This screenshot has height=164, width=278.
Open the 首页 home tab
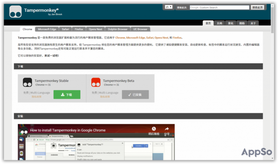[x=208, y=23]
